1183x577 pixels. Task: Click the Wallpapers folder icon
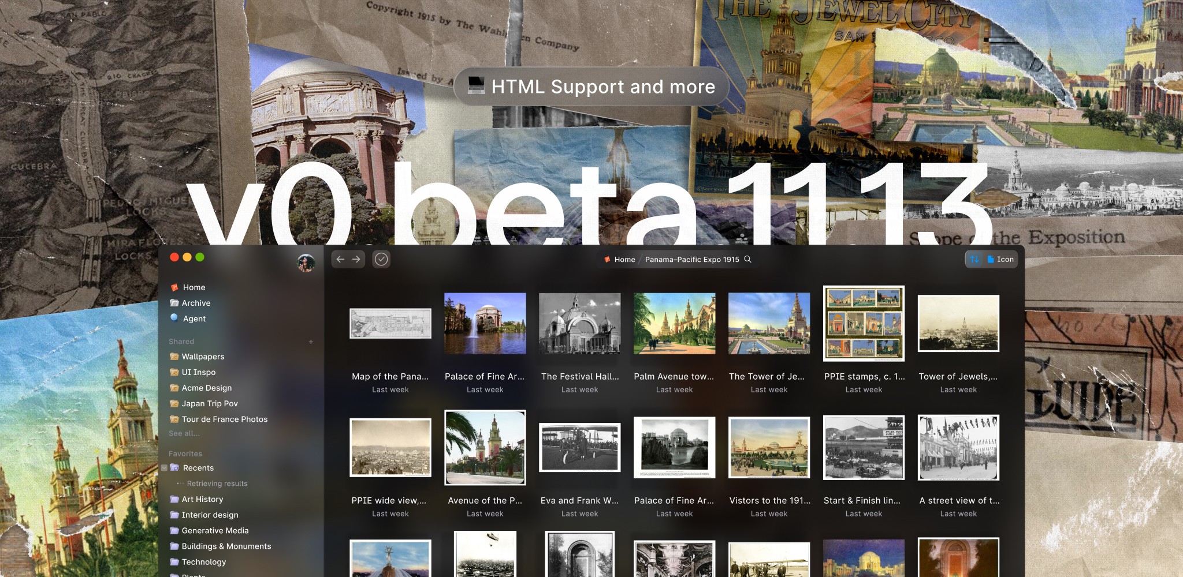click(174, 357)
